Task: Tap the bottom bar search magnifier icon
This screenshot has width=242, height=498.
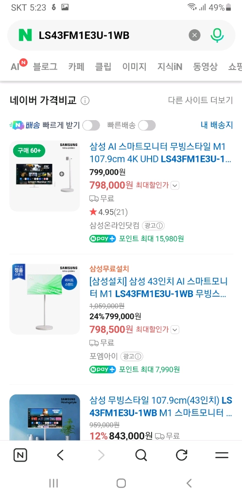Action: click(141, 455)
